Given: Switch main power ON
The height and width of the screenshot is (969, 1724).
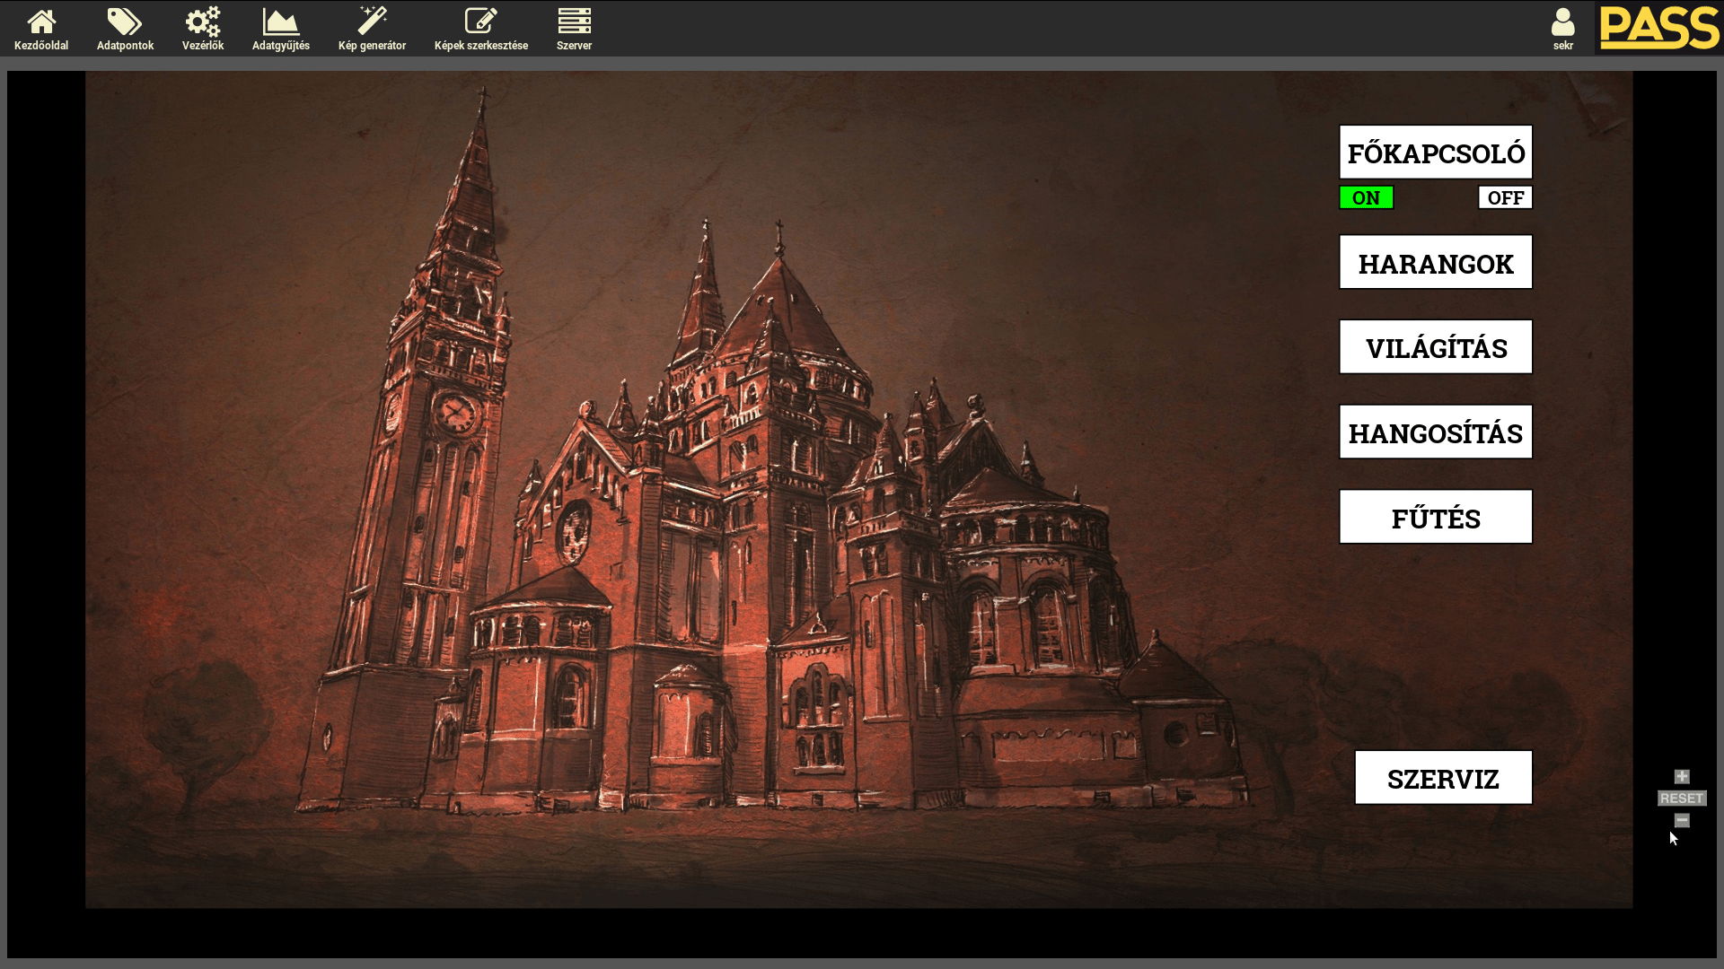Looking at the screenshot, I should pos(1366,197).
